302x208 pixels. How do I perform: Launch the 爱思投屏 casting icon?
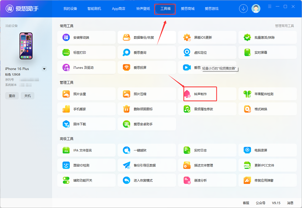click(x=127, y=67)
